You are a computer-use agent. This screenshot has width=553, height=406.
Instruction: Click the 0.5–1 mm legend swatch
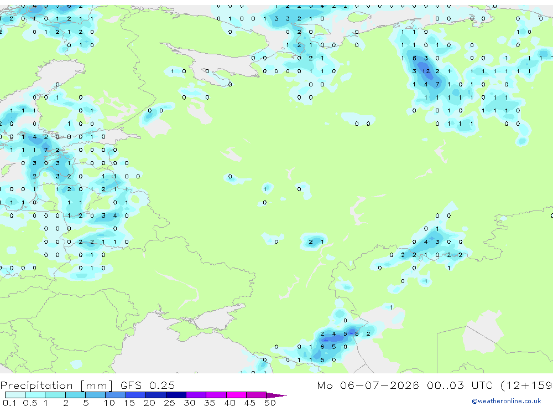point(35,395)
